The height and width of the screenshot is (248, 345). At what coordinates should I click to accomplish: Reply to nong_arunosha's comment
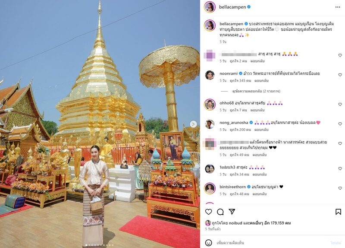[x=261, y=130]
